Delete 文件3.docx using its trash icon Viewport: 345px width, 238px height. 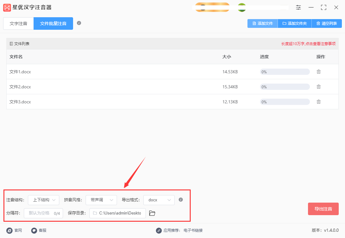318,102
